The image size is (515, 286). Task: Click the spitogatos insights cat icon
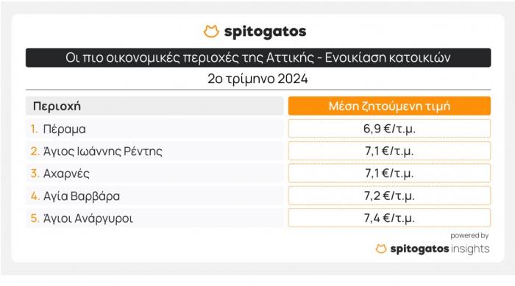point(381,249)
